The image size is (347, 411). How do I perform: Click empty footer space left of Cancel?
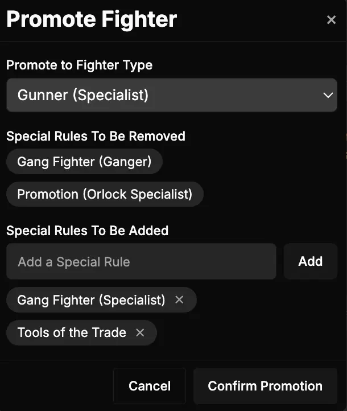coord(57,386)
